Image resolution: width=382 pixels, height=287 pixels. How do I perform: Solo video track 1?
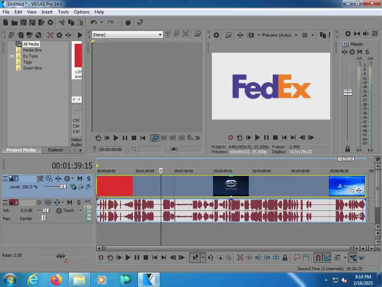[89, 179]
